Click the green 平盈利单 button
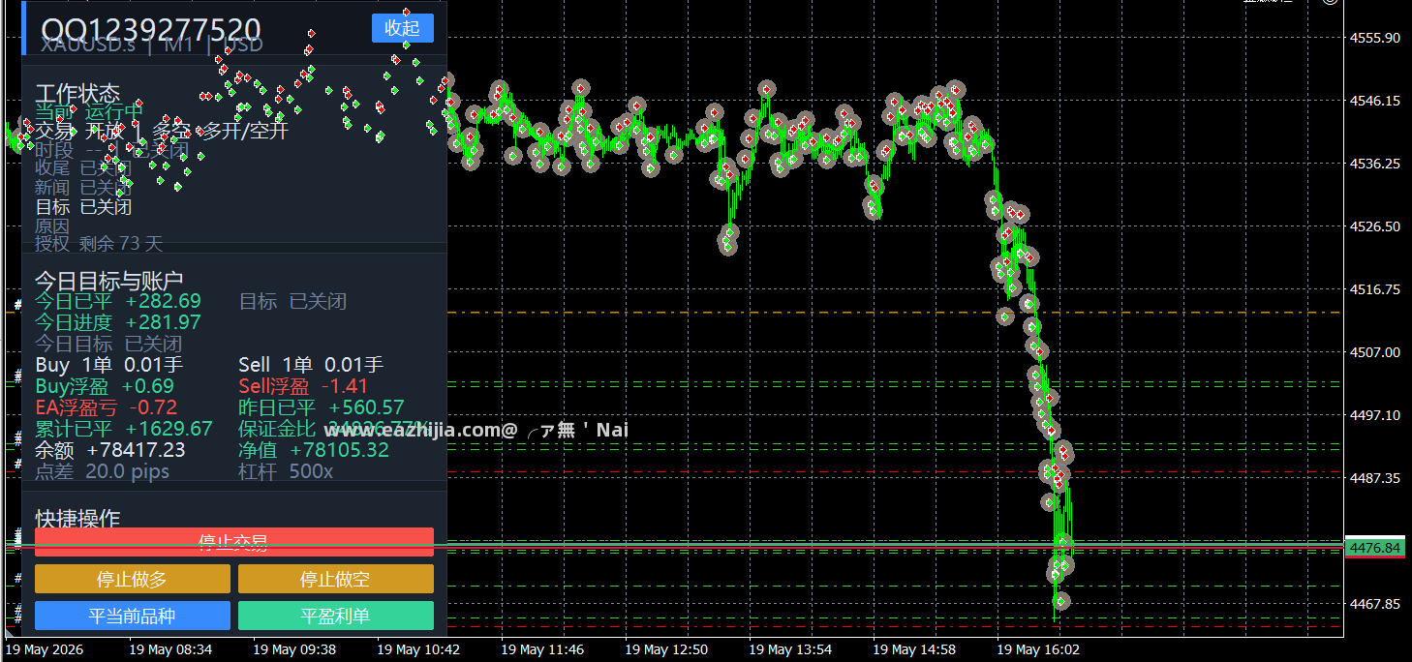The width and height of the screenshot is (1412, 662). click(x=335, y=616)
